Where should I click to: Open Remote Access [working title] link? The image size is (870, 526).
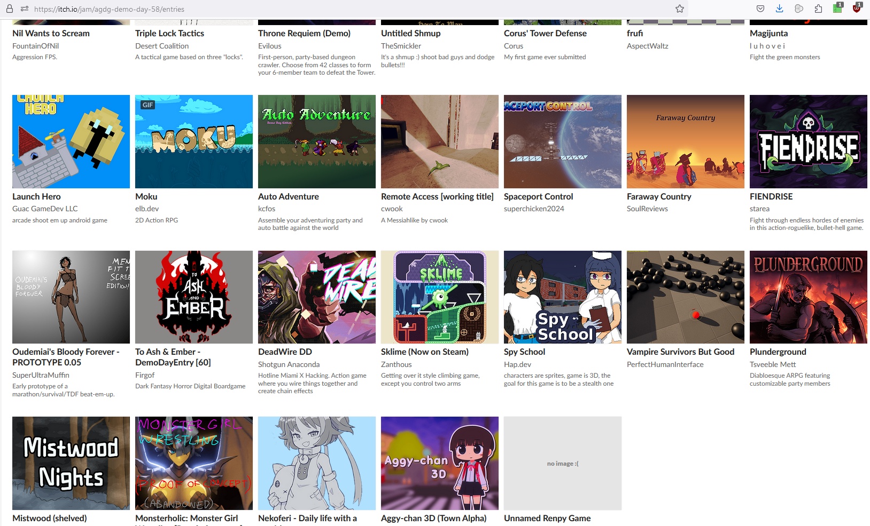point(437,196)
